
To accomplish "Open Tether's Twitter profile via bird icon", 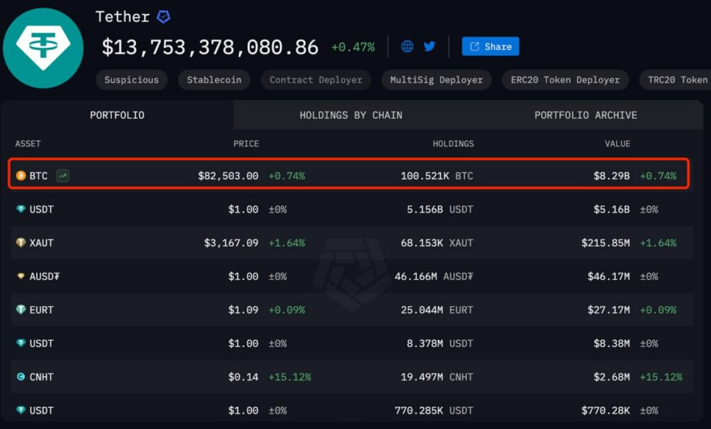I will click(429, 46).
